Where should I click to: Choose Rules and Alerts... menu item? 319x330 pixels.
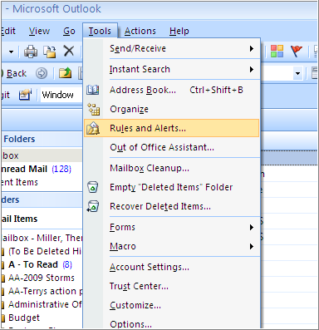[171, 128]
